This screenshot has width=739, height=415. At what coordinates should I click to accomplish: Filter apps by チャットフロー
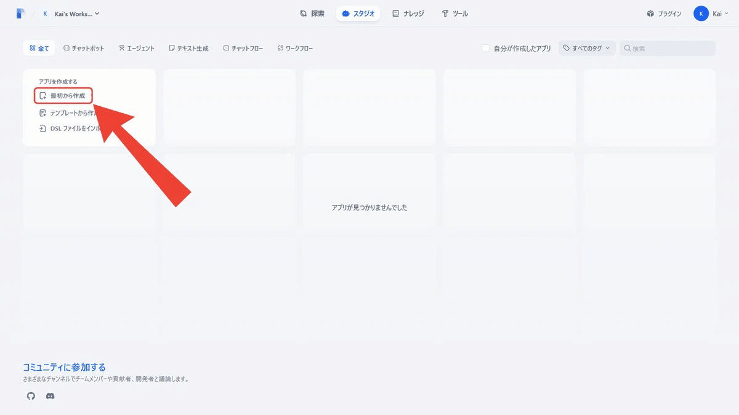tap(243, 48)
